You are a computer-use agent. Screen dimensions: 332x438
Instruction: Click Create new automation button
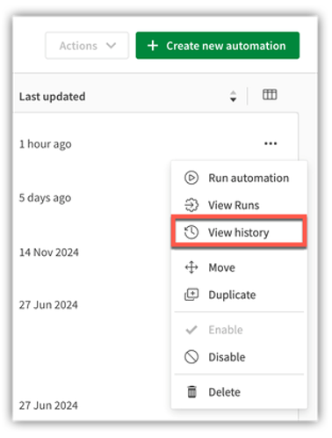pyautogui.click(x=218, y=46)
